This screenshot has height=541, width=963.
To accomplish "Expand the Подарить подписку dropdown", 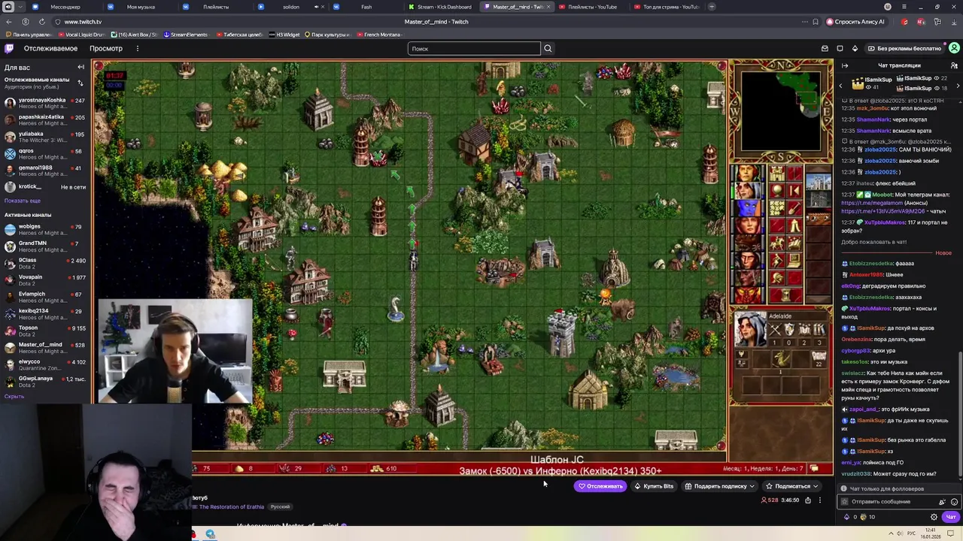I will [752, 486].
